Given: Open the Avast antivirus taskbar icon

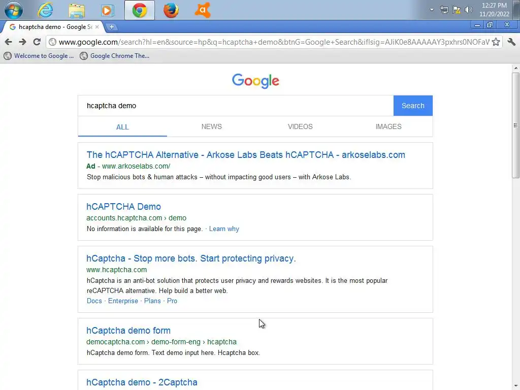Looking at the screenshot, I should coord(203,10).
